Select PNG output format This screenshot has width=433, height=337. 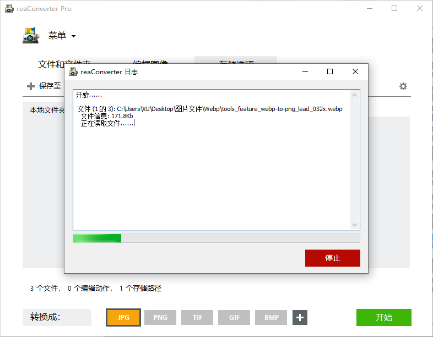click(160, 317)
